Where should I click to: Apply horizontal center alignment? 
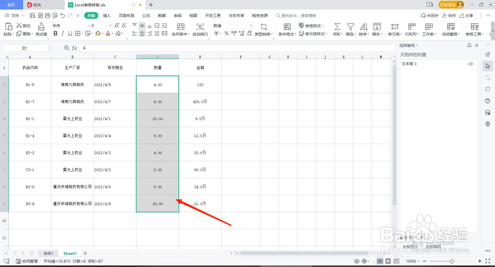(x=142, y=34)
